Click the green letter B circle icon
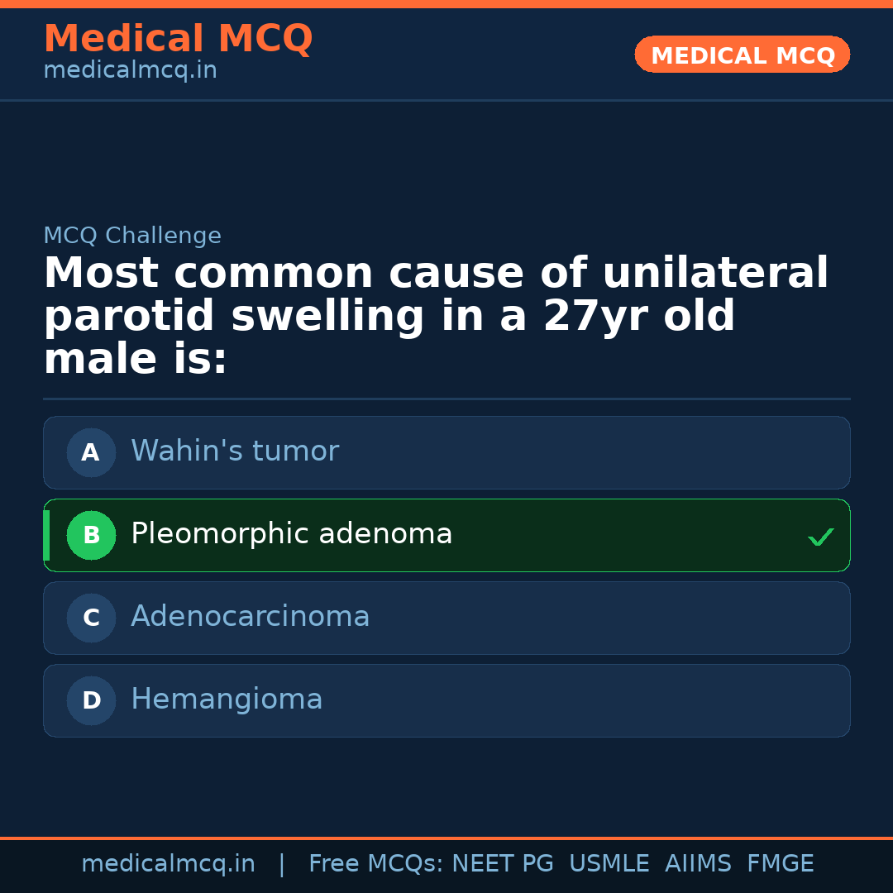893x893 pixels. [x=91, y=535]
